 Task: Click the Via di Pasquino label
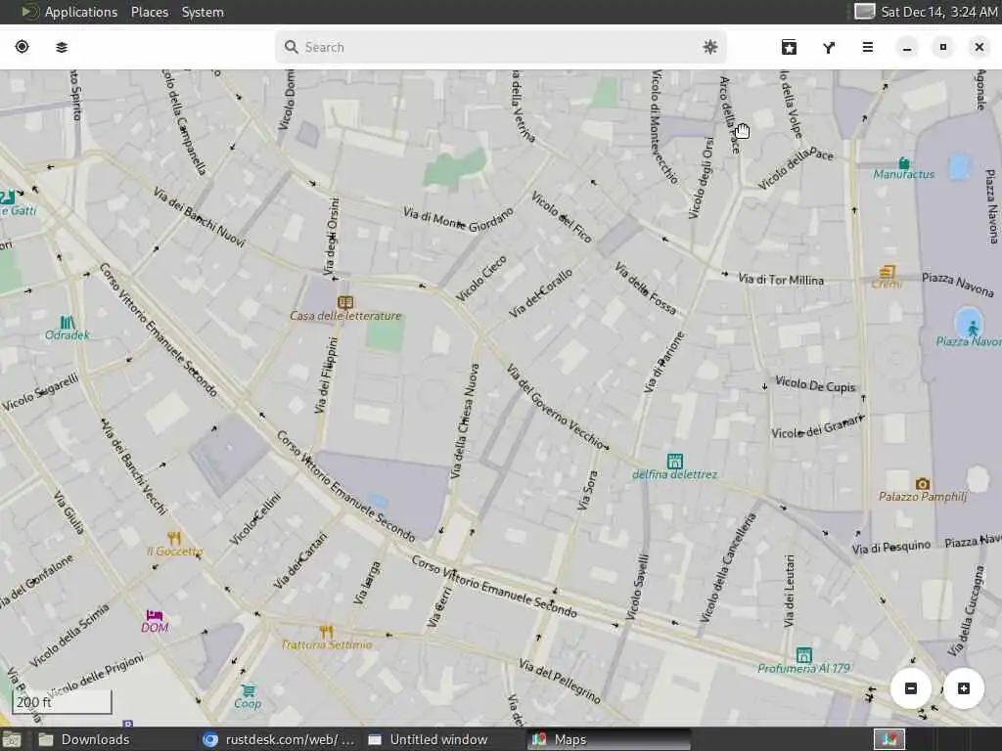pyautogui.click(x=890, y=547)
